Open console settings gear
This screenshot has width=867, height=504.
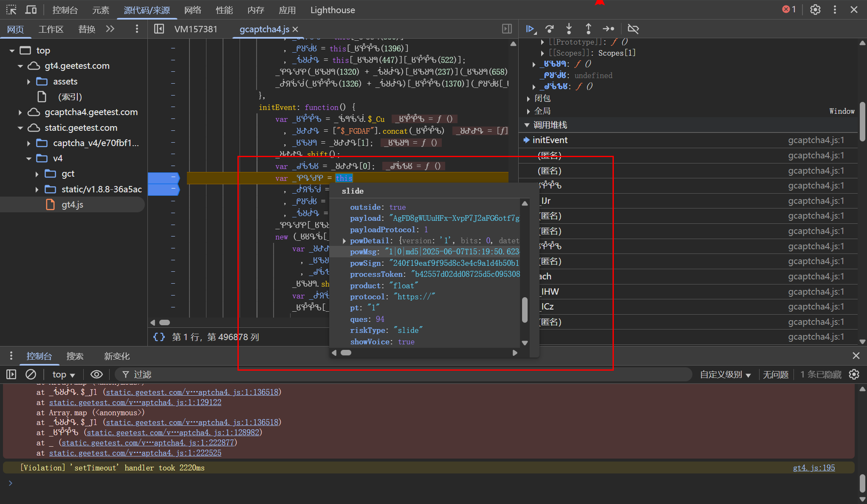(854, 374)
